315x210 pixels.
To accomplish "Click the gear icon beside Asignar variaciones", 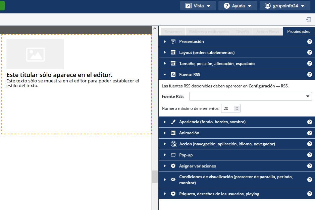I will coord(173,166).
